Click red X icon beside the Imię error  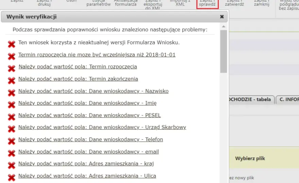pos(12,105)
